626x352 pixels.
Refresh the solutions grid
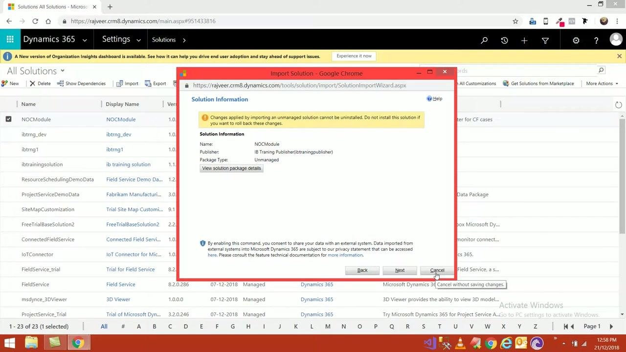click(x=619, y=105)
